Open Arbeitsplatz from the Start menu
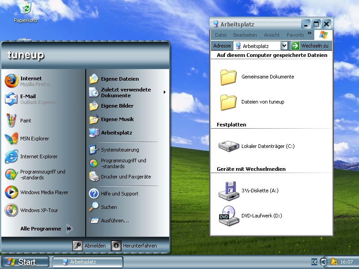Screen dimensions: 359x269 pyautogui.click(x=110, y=133)
